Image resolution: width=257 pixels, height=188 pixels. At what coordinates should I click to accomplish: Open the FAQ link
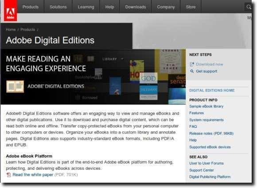pyautogui.click(x=193, y=127)
